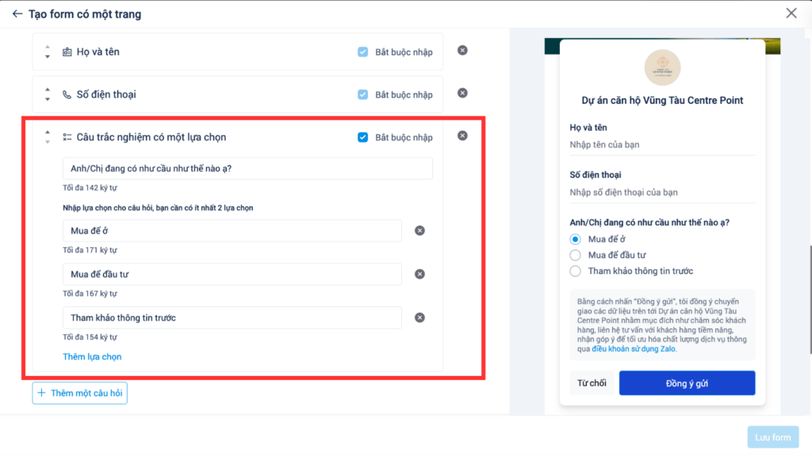Click the Lưu form button

coord(772,437)
